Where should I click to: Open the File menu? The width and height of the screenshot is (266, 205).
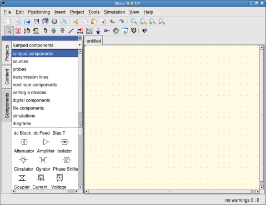[x=7, y=12]
